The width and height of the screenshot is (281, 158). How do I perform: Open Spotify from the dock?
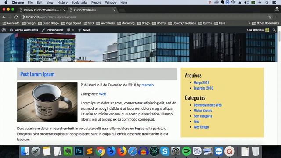point(186,151)
